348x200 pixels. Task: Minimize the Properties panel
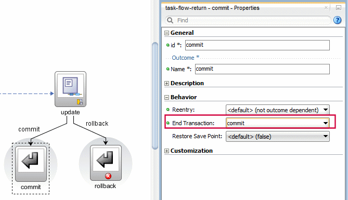pyautogui.click(x=338, y=8)
